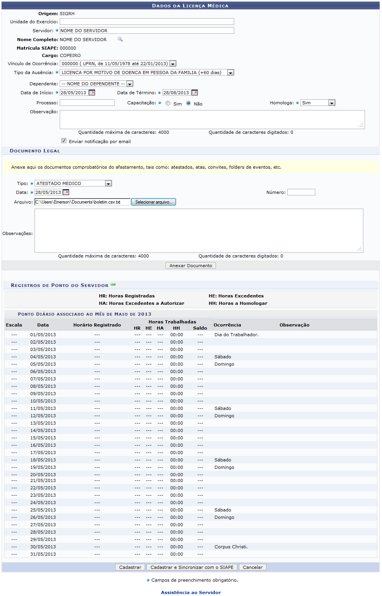The width and height of the screenshot is (382, 596).
Task: Click the Horário Registrado column header
Action: click(97, 325)
